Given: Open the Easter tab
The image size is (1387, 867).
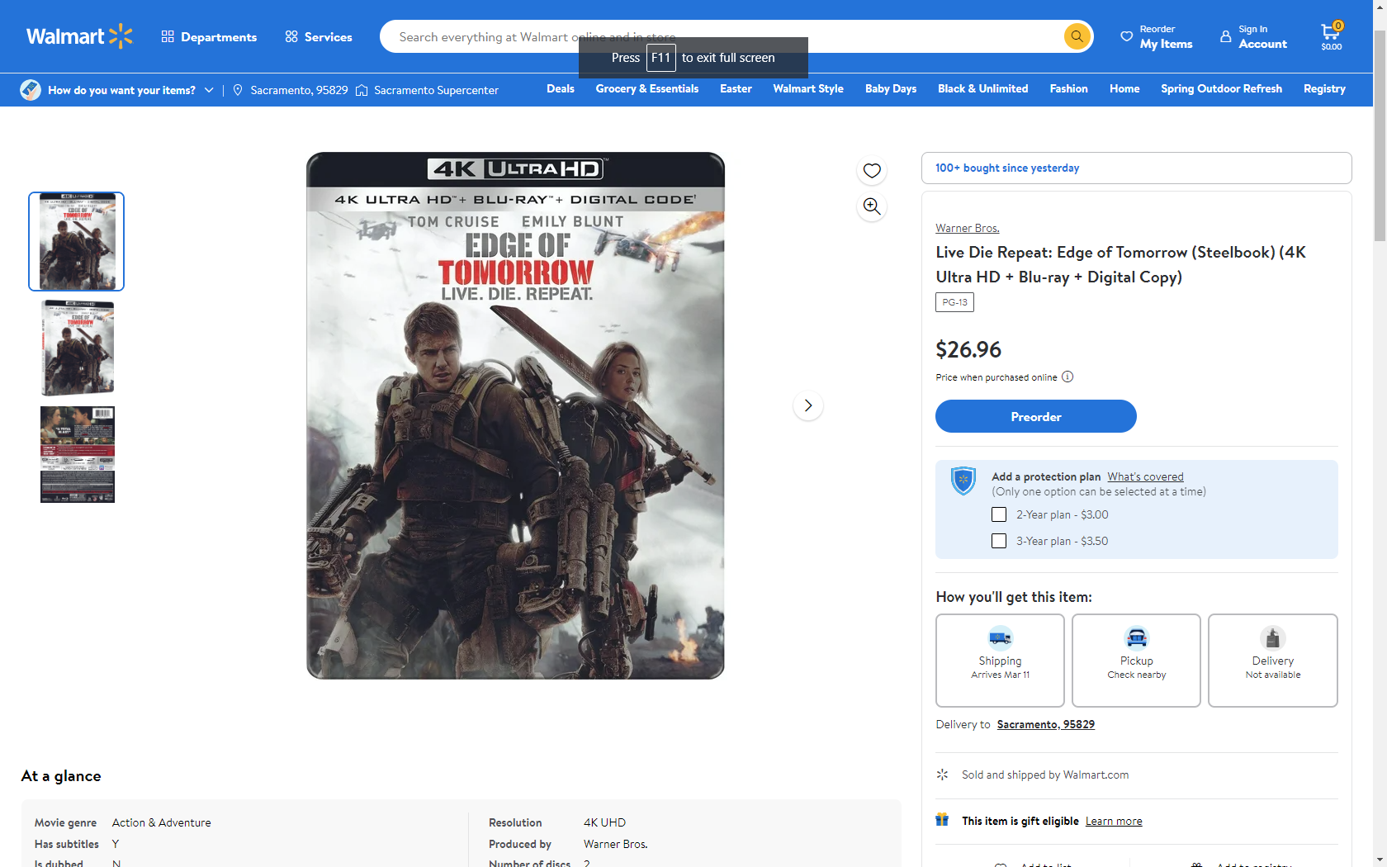Looking at the screenshot, I should pyautogui.click(x=736, y=88).
